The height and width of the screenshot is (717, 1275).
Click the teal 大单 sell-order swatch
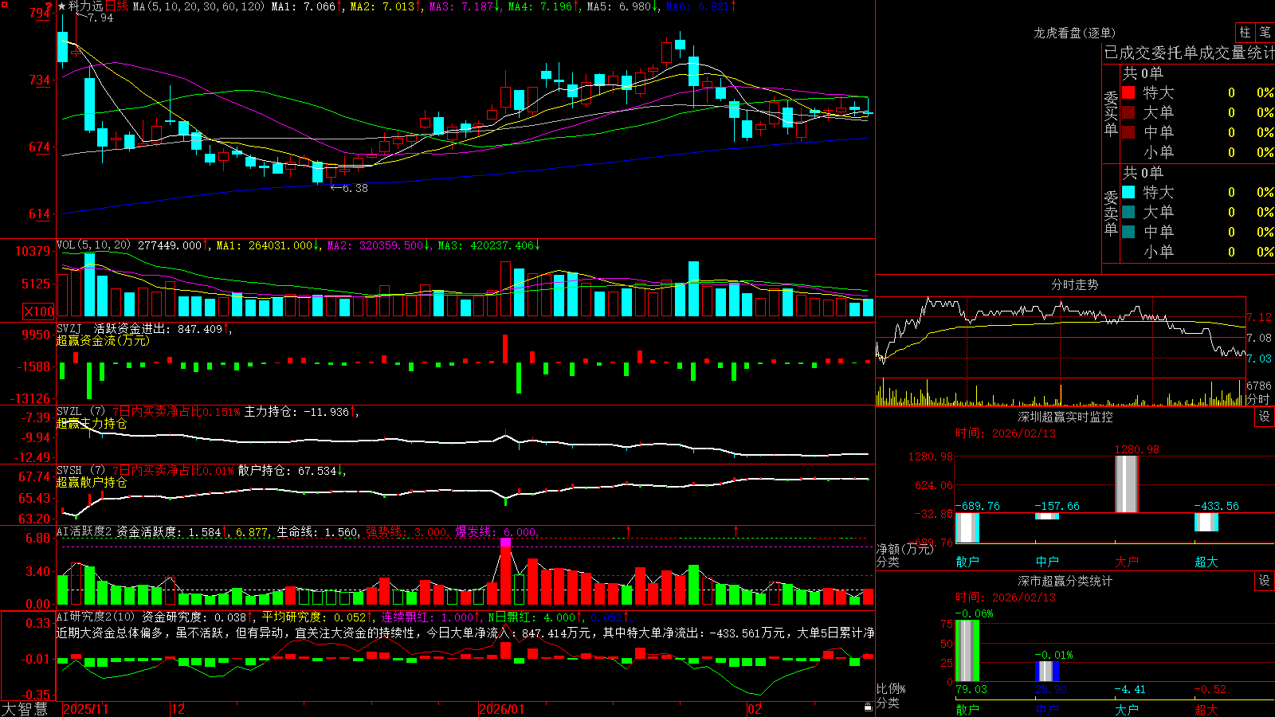(1128, 212)
